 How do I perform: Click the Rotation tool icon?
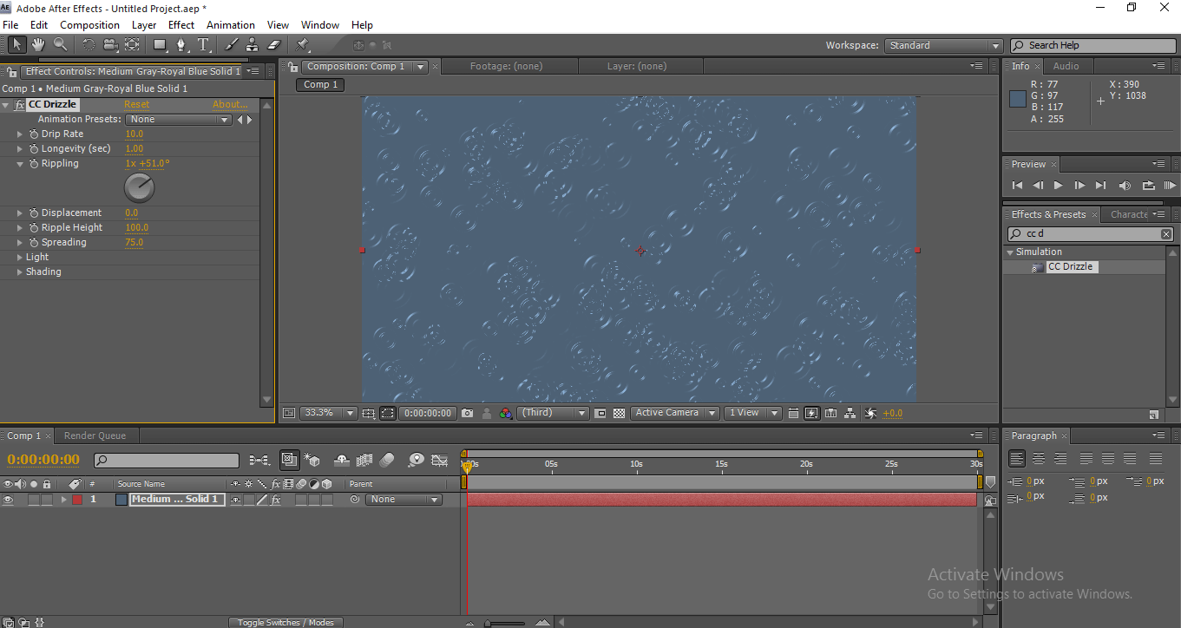[89, 44]
